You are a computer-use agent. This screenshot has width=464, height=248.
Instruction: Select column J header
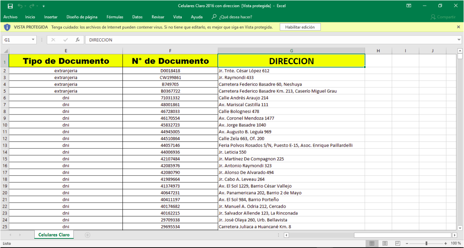tap(432, 51)
